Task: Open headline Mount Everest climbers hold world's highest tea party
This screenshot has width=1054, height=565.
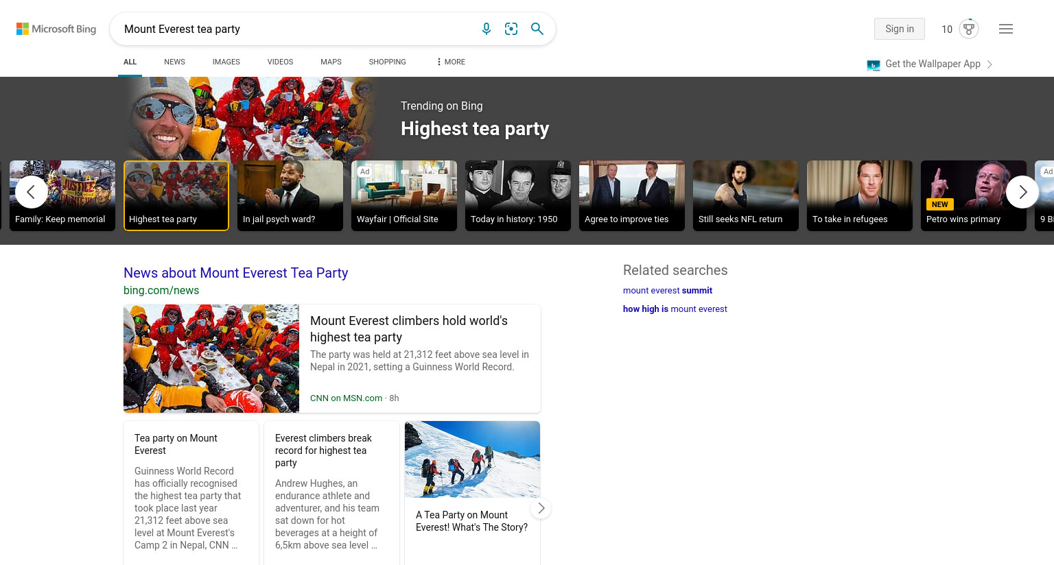Action: 409,328
